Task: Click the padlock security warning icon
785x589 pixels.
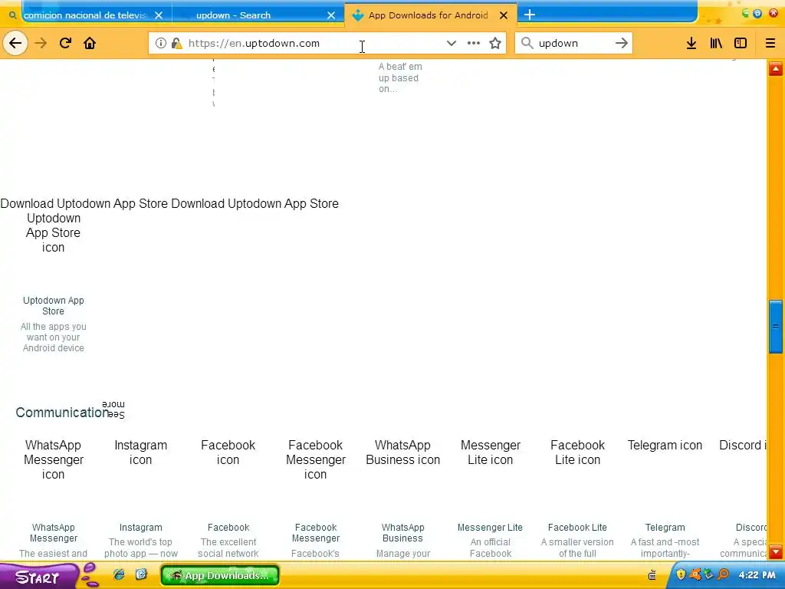Action: coord(176,43)
